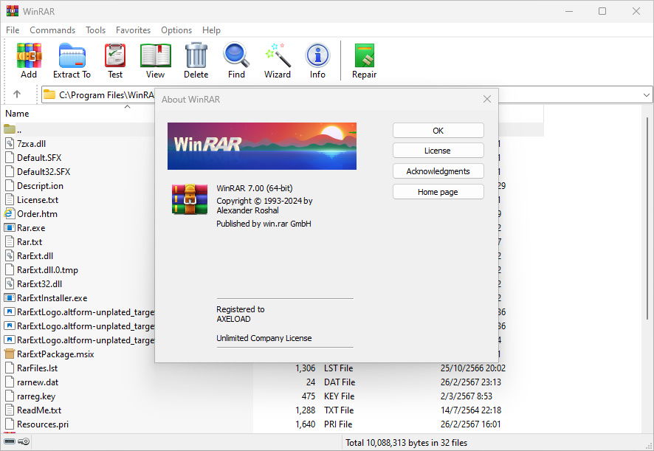Screen dimensions: 654x451
Task: Click the Repair toolbar icon
Action: point(364,55)
